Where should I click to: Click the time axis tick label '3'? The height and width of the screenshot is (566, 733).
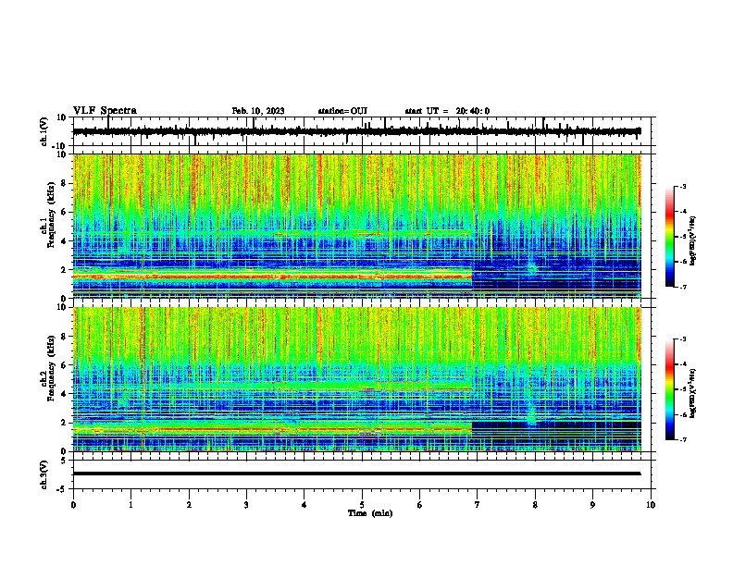(246, 505)
